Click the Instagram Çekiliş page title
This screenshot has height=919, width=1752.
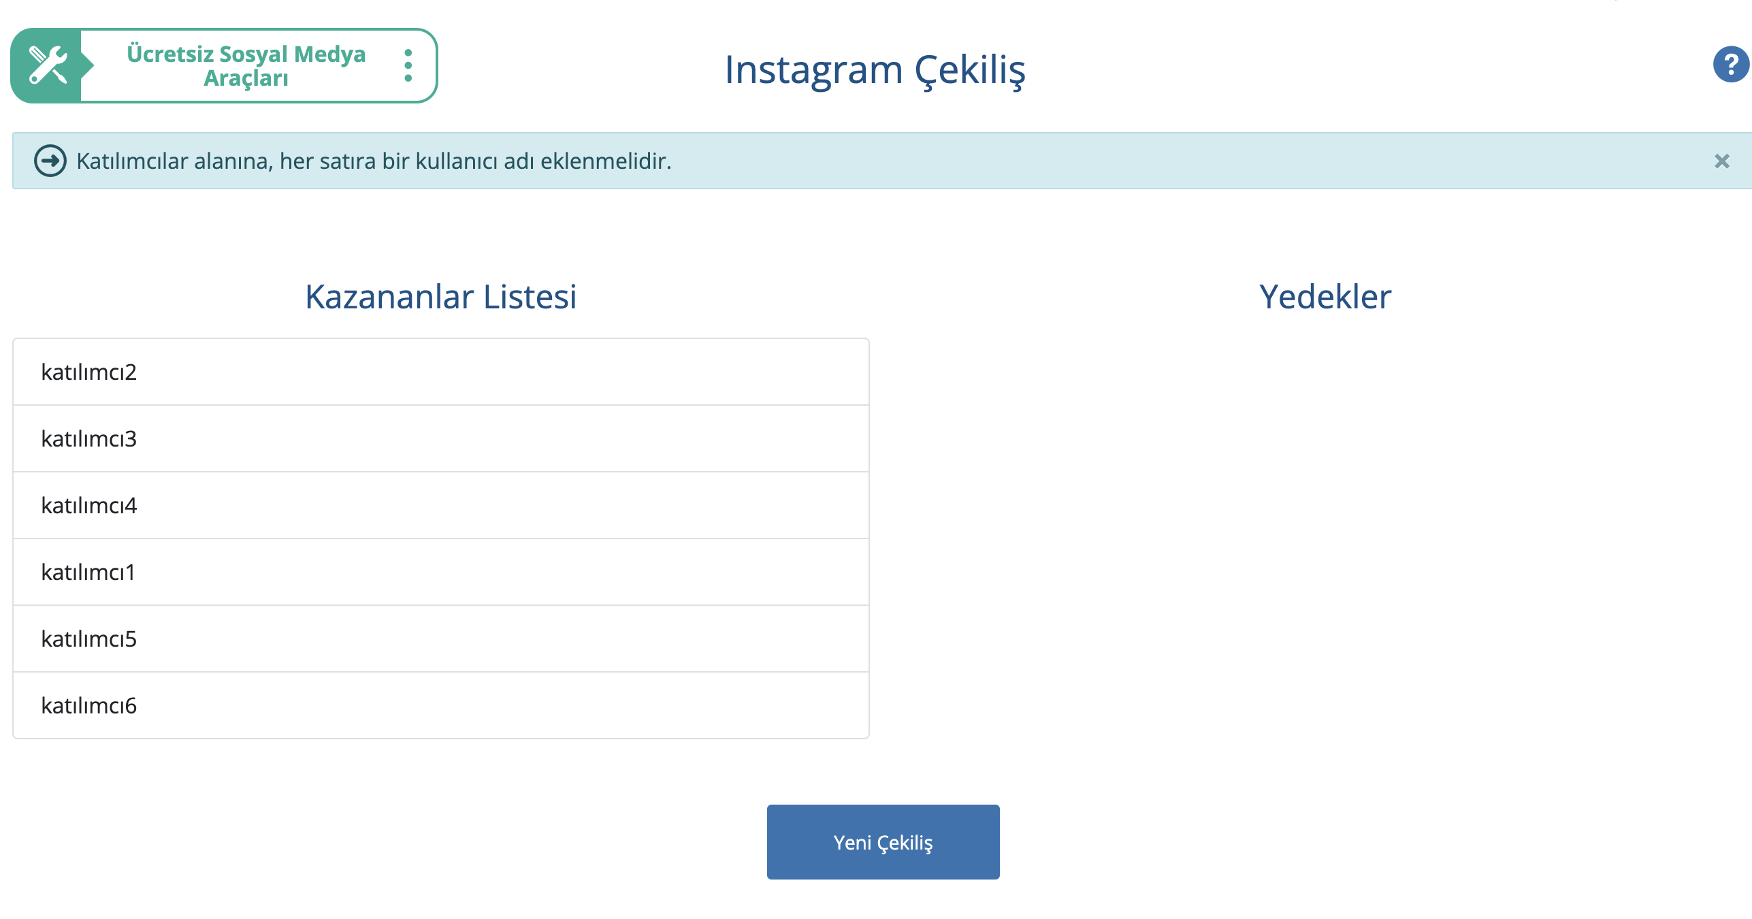875,70
